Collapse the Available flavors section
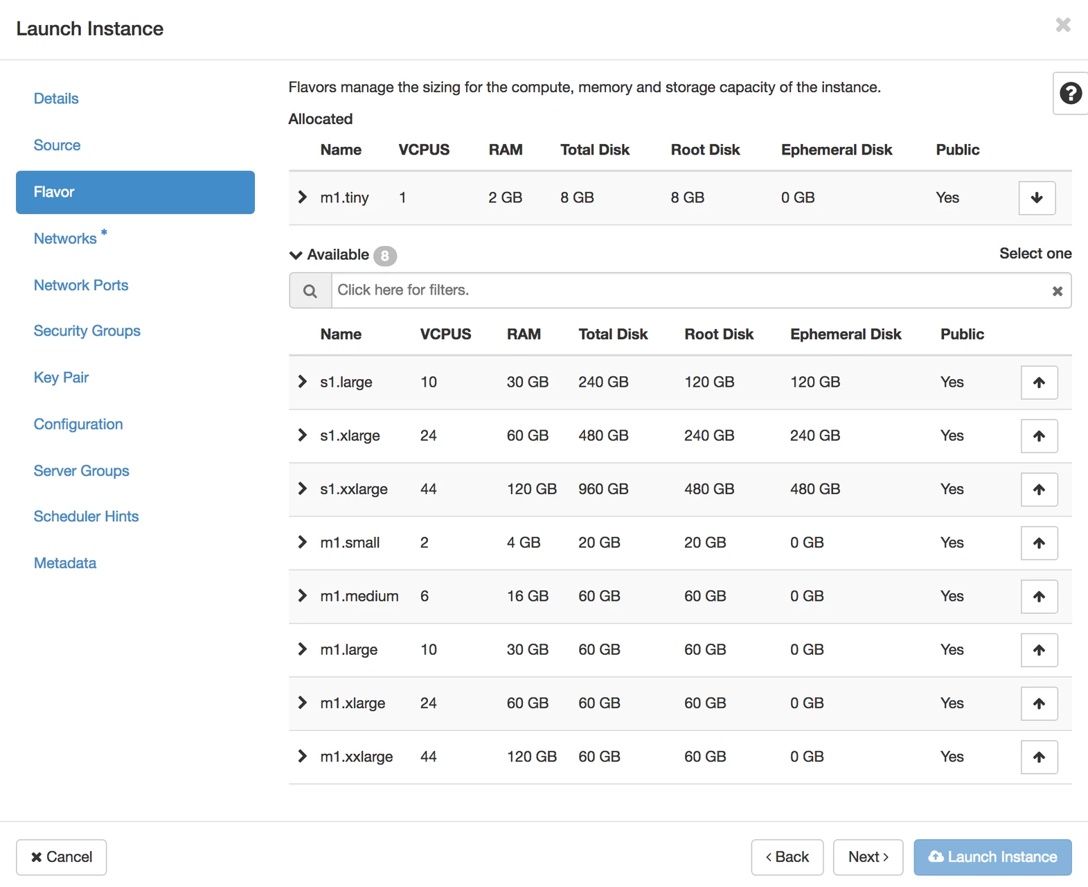 [296, 255]
